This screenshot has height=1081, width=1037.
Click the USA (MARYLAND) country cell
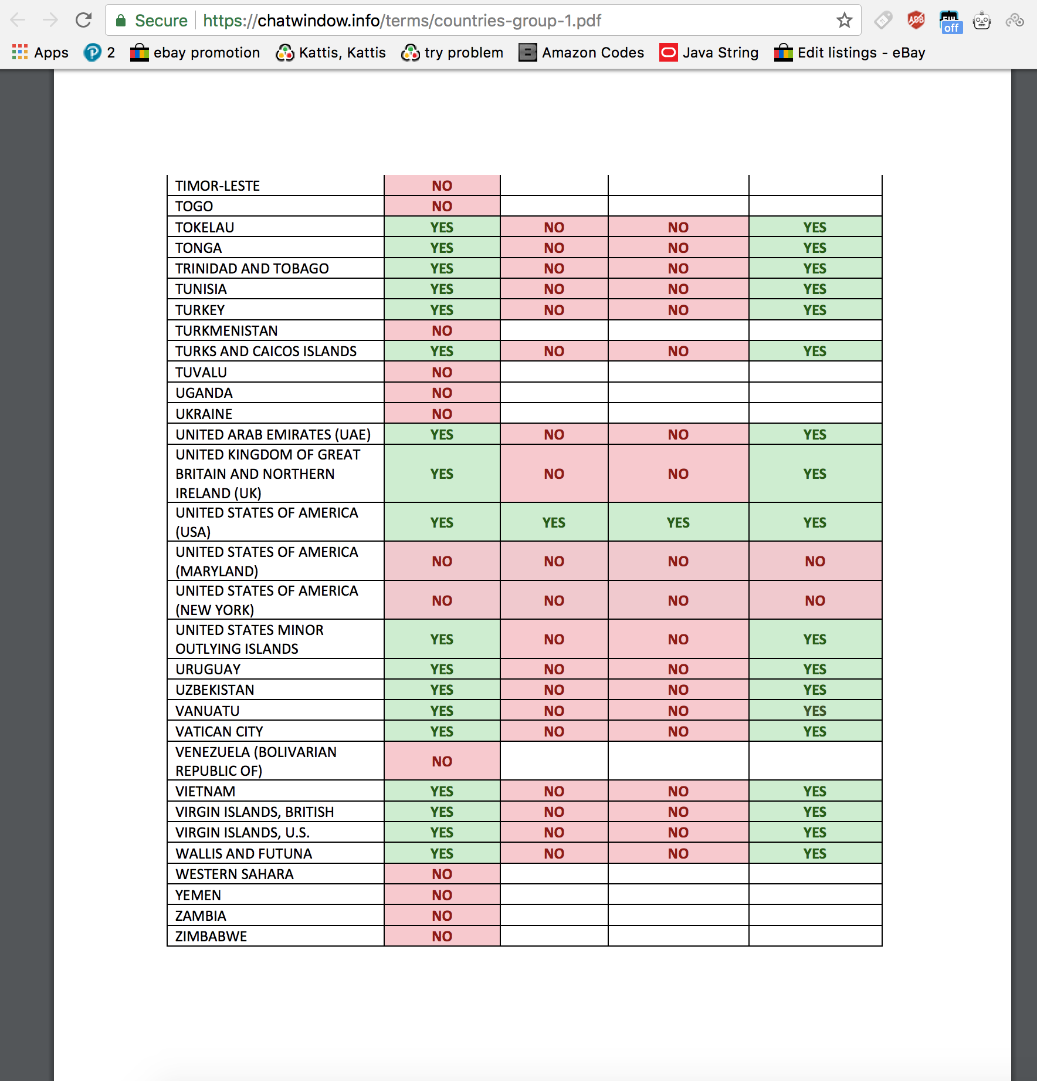coord(276,561)
